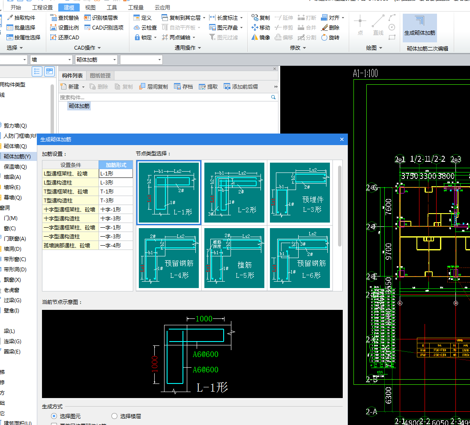Open 复制到其它层 dropdown

[x=204, y=18]
